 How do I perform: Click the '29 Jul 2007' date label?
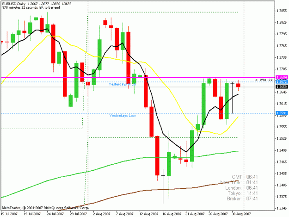pyautogui.click(x=78, y=214)
